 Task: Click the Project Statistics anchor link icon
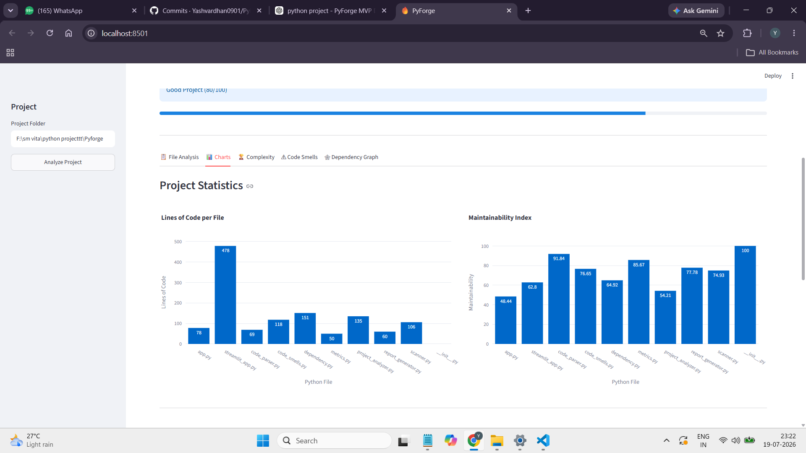coord(250,186)
